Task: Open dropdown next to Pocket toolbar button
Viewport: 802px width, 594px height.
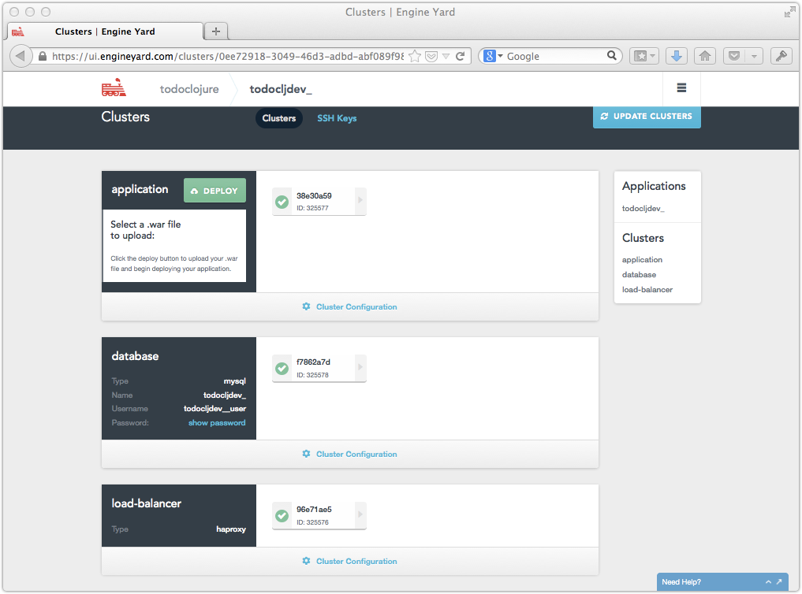Action: pos(754,56)
